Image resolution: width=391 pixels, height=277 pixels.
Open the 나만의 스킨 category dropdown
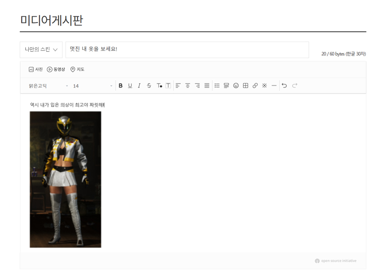pos(41,50)
